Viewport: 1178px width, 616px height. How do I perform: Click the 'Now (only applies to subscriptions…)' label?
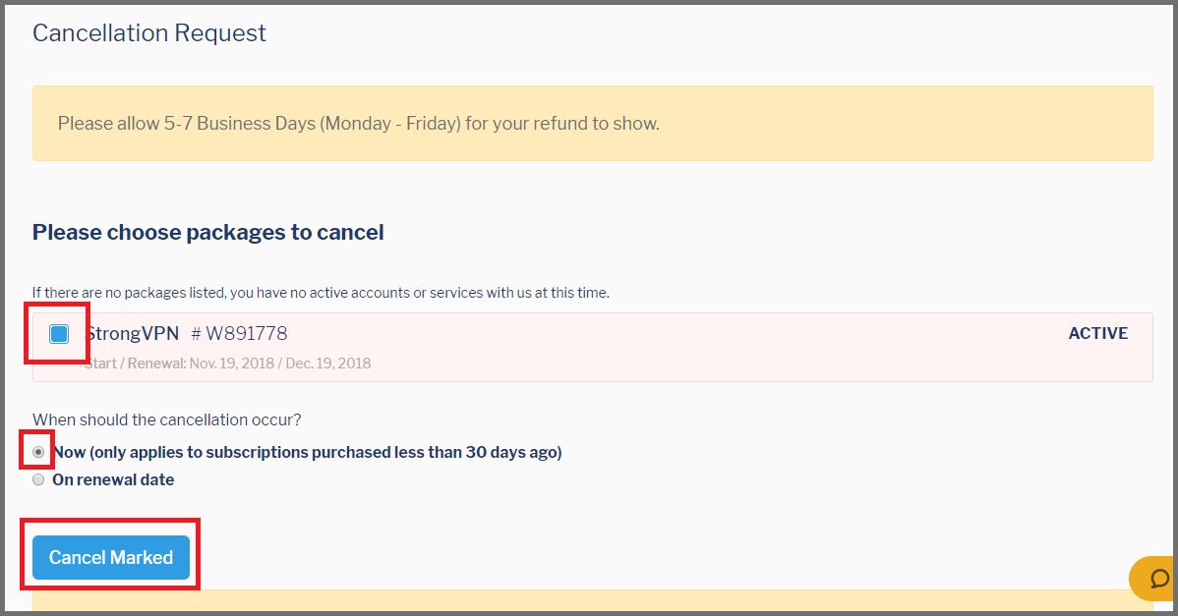point(307,453)
